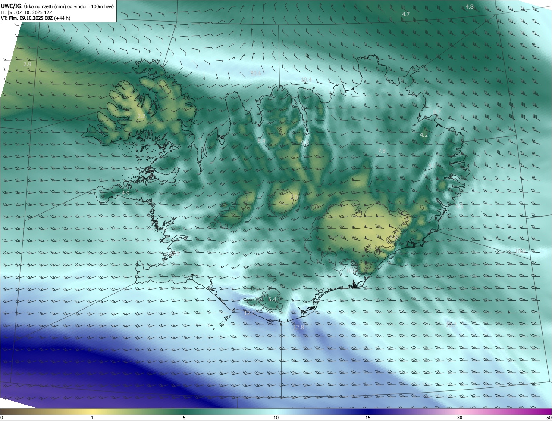Click the 12.3 value label on the map
This screenshot has width=552, height=421.
pyautogui.click(x=249, y=313)
